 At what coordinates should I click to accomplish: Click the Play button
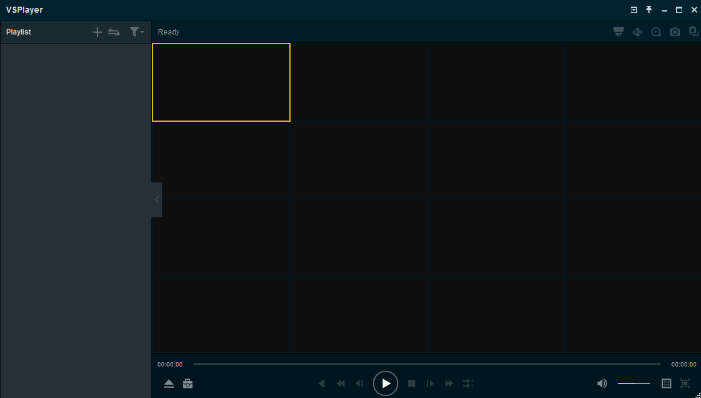pyautogui.click(x=386, y=383)
